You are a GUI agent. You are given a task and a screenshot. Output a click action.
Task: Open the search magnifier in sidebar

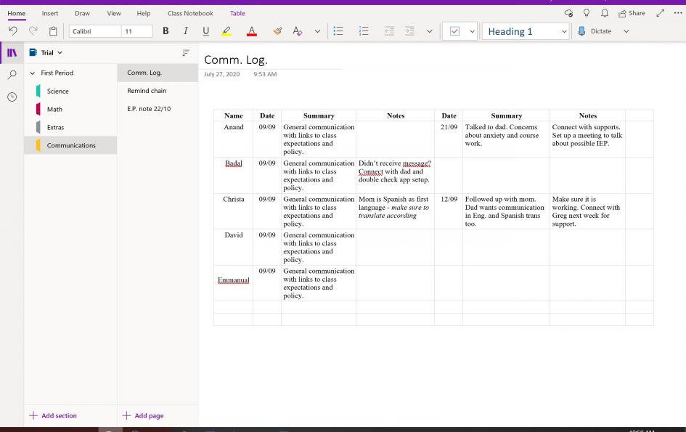(x=12, y=75)
